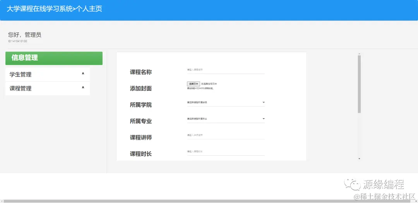Click the 课程时长 input field
Image resolution: width=418 pixels, height=203 pixels.
226,151
